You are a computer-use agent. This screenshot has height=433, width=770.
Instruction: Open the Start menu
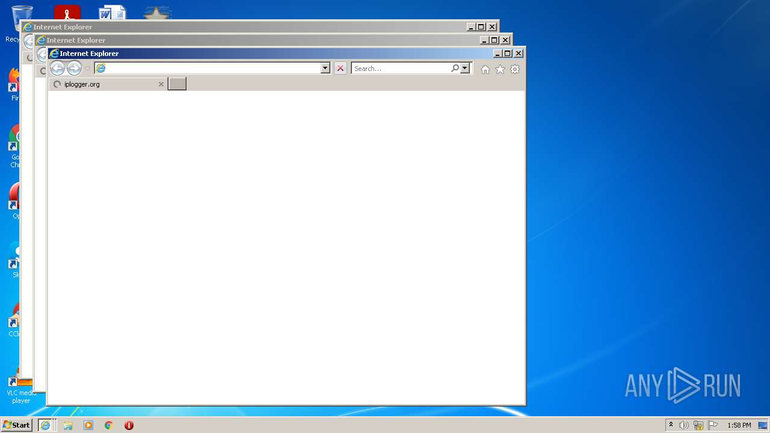click(x=16, y=425)
